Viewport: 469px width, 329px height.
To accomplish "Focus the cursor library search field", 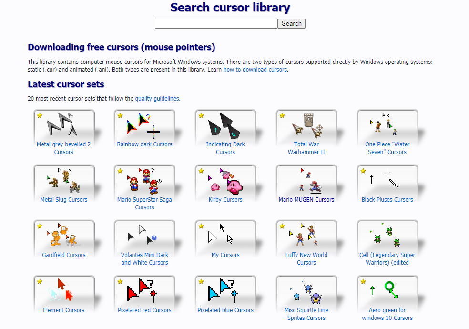I will (216, 24).
